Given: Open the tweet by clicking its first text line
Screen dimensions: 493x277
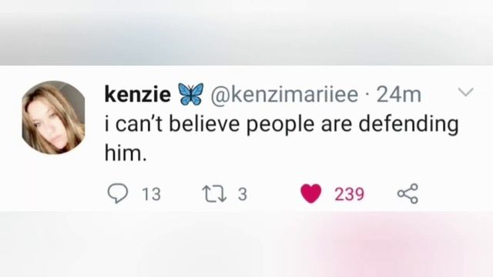Looking at the screenshot, I should (281, 125).
